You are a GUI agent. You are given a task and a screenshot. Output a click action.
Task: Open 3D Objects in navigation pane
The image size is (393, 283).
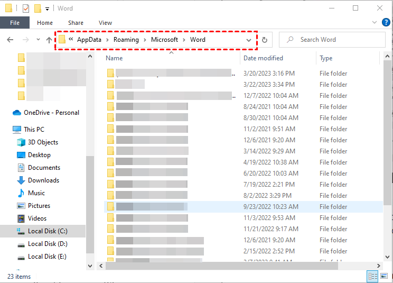(x=38, y=142)
